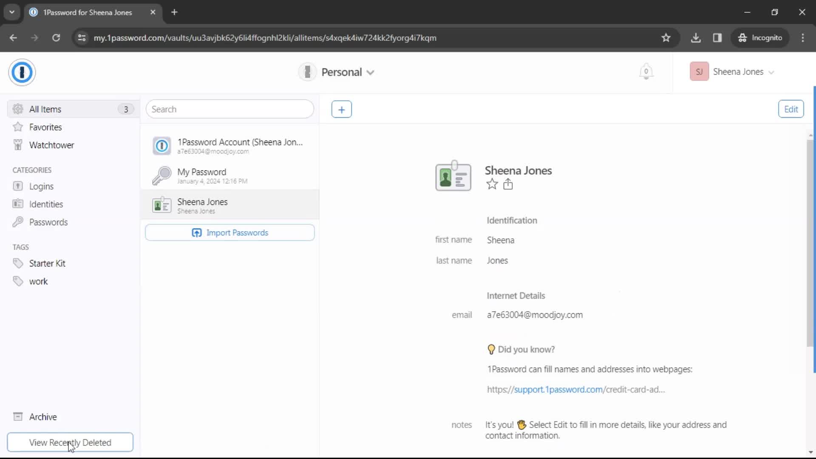816x459 pixels.
Task: Click the bell notification icon
Action: [x=646, y=72]
